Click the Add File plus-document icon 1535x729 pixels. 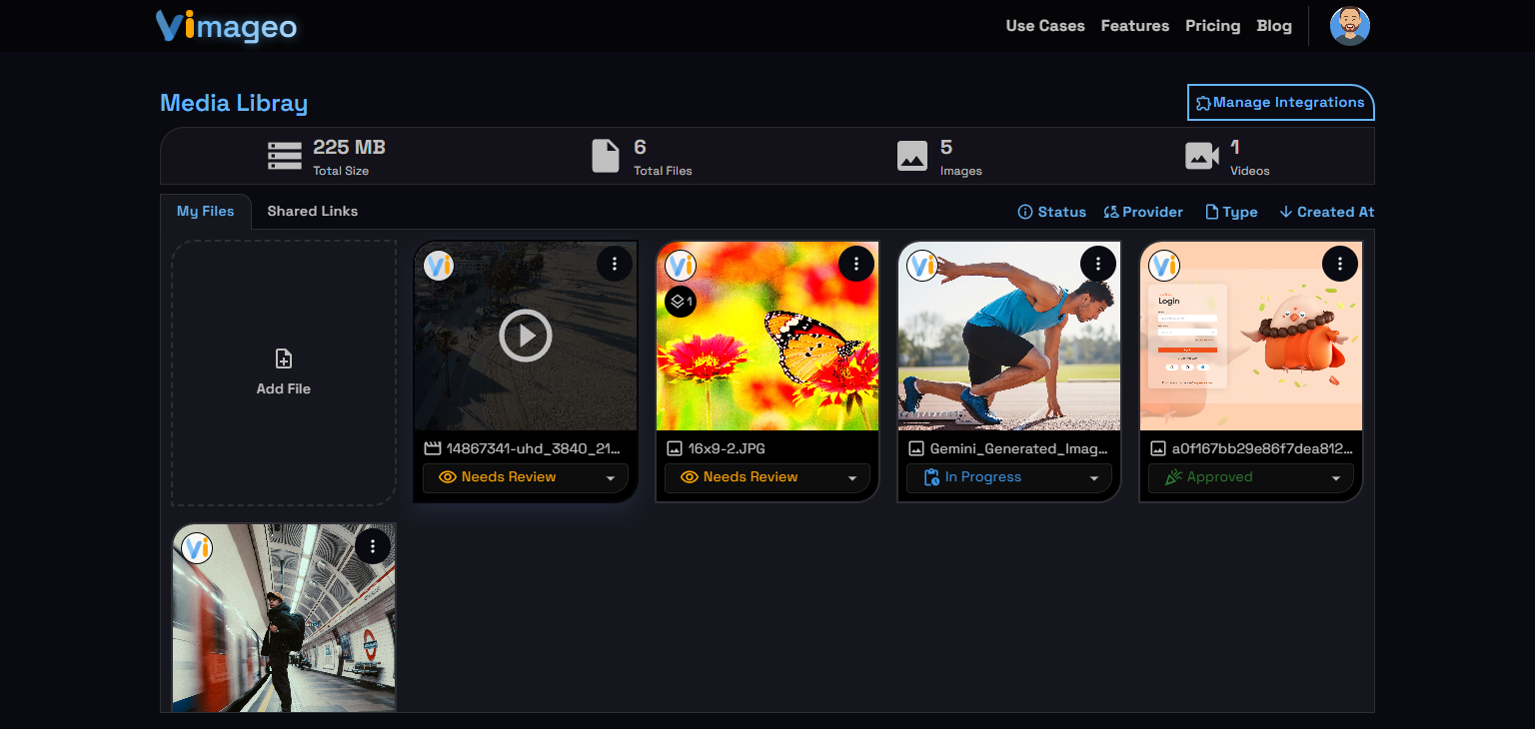[x=284, y=360]
